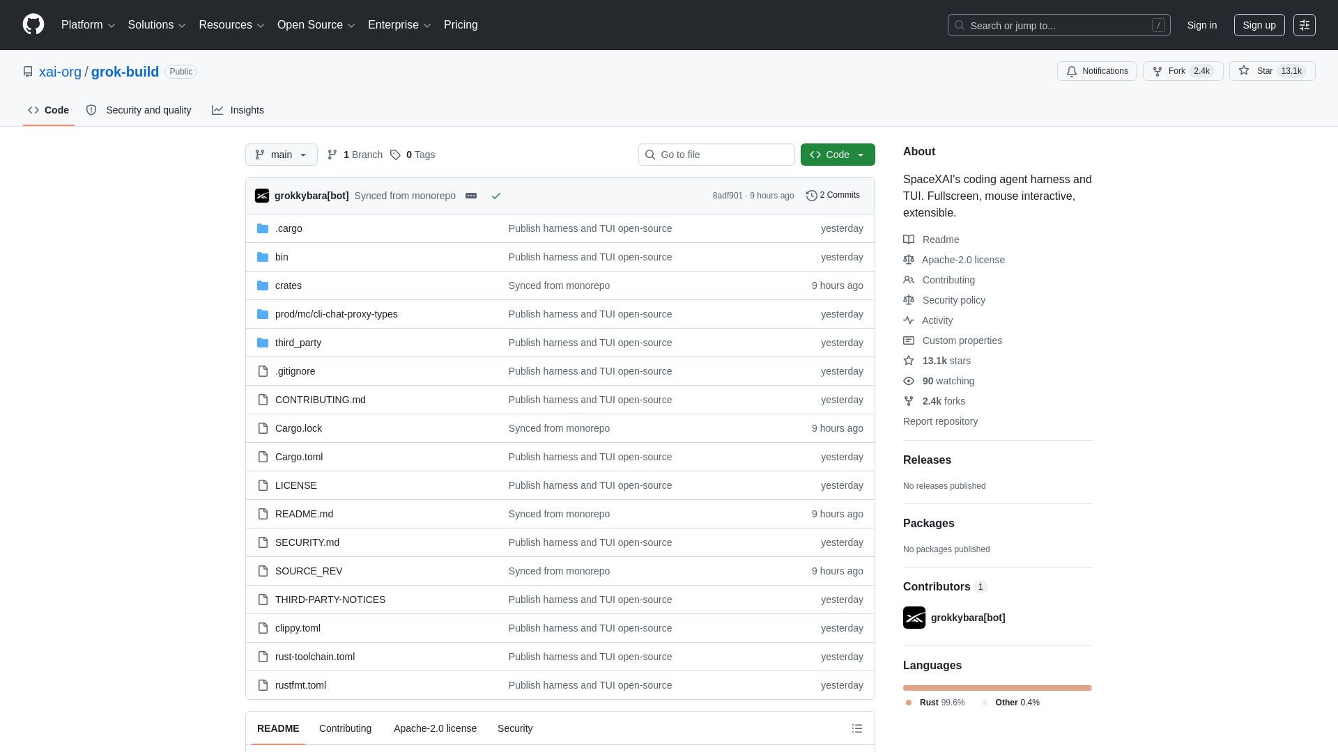Click the Fork button

click(1183, 71)
